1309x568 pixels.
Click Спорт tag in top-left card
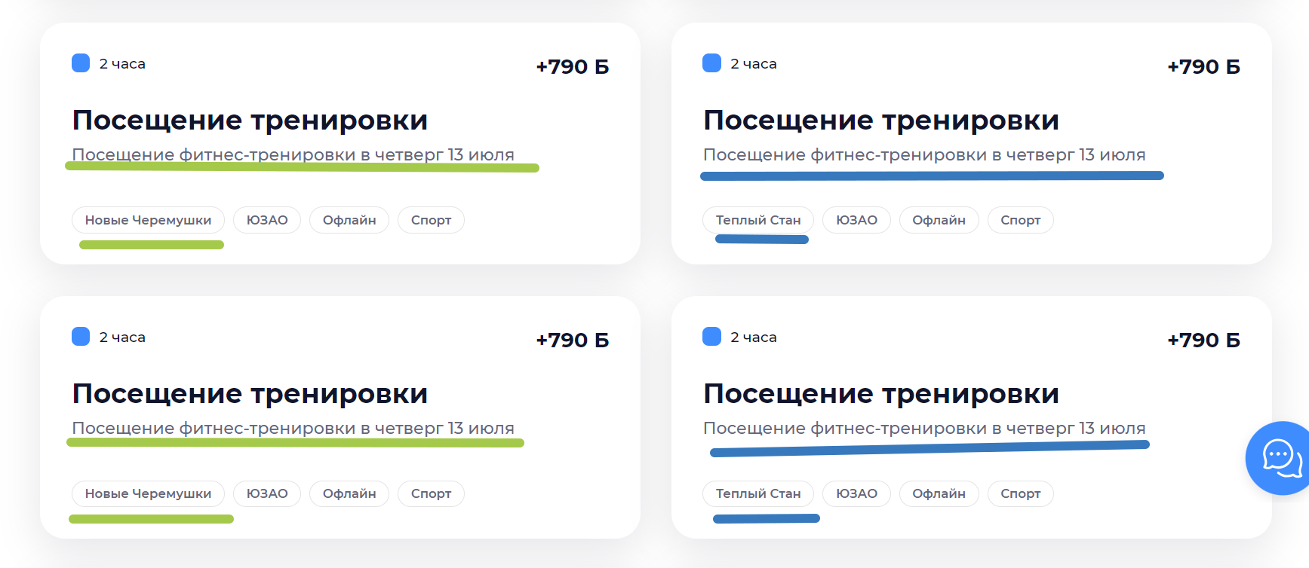[x=431, y=220]
